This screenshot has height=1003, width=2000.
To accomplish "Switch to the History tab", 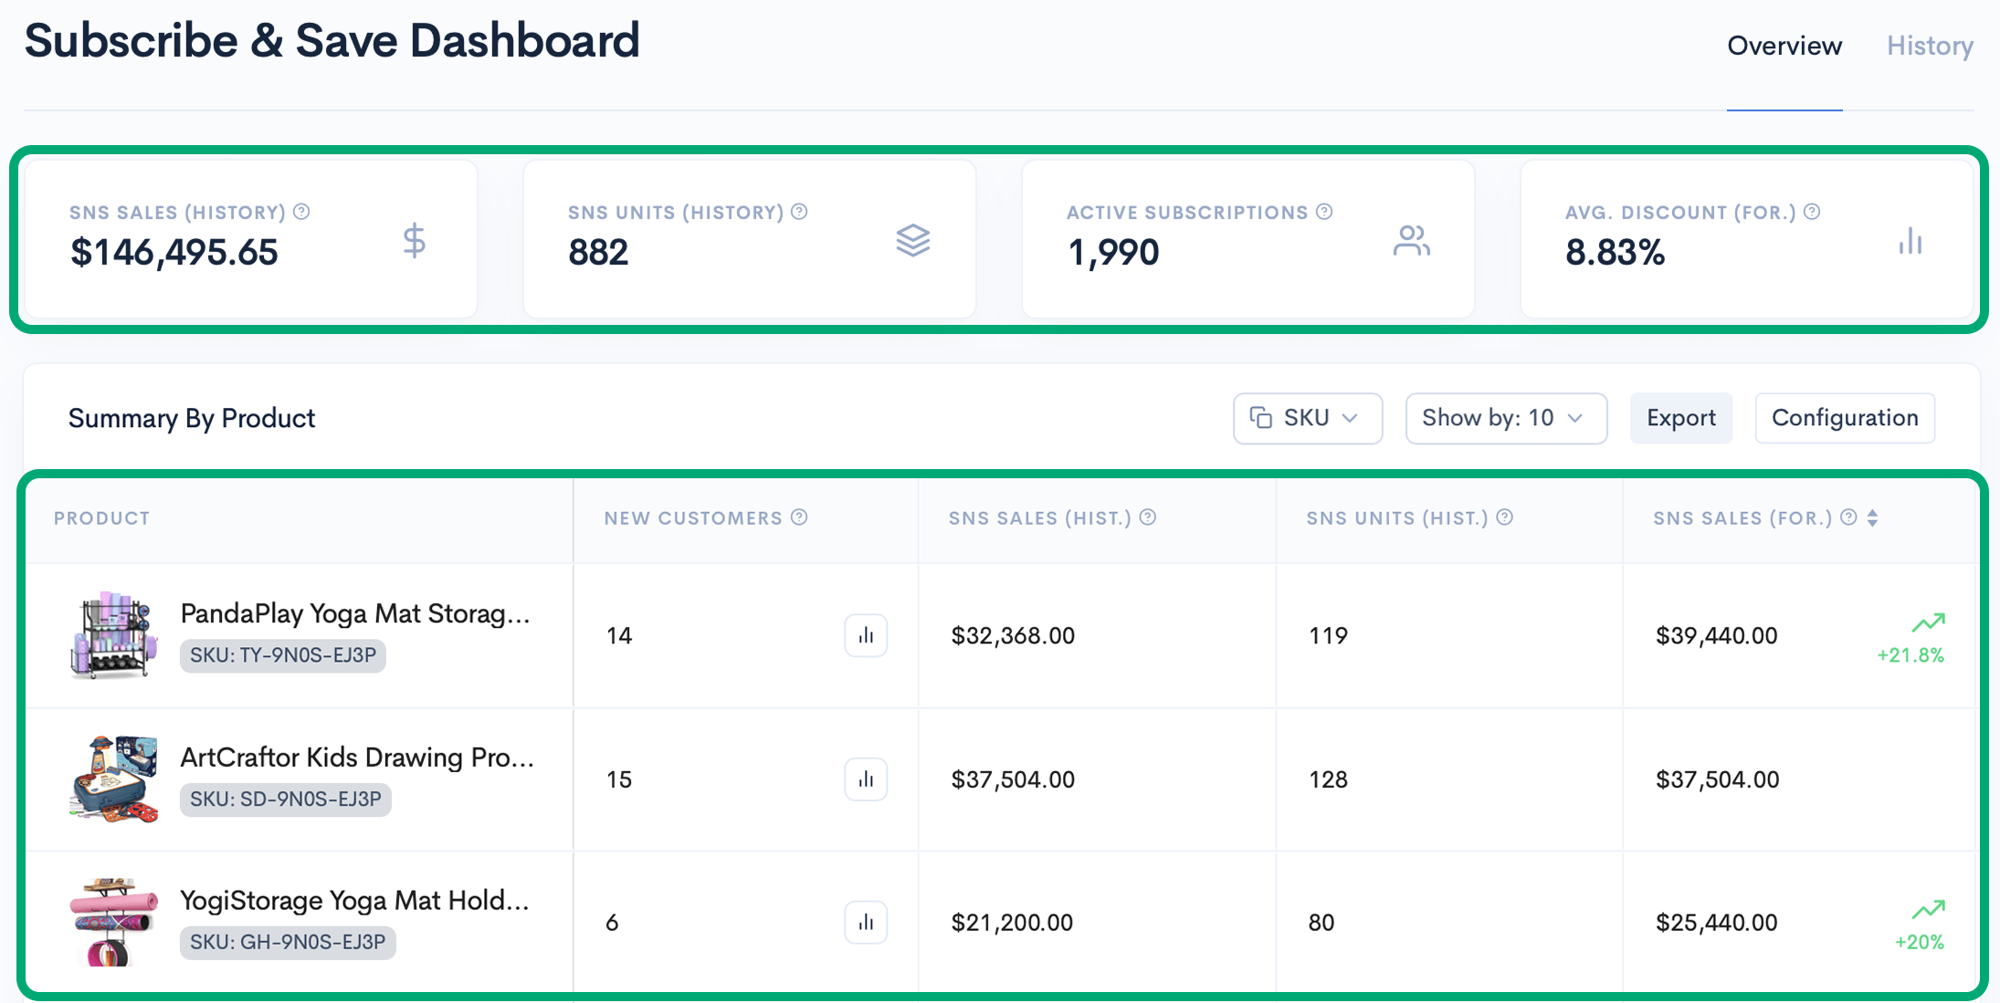I will pos(1930,46).
